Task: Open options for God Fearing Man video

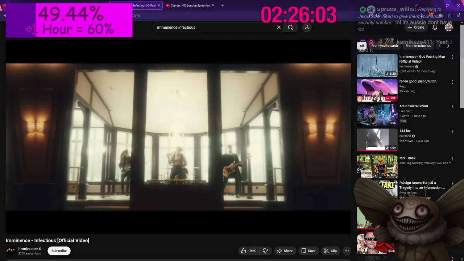Action: 452,57
